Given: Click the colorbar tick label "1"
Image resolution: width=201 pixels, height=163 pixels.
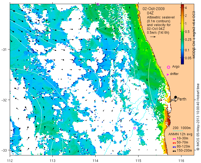Looking at the screenshot, I should [x=186, y=24].
